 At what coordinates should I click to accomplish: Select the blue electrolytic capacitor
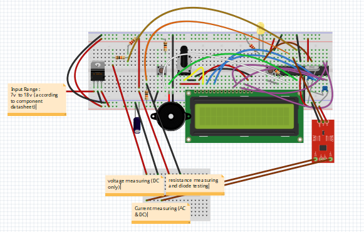137,125
